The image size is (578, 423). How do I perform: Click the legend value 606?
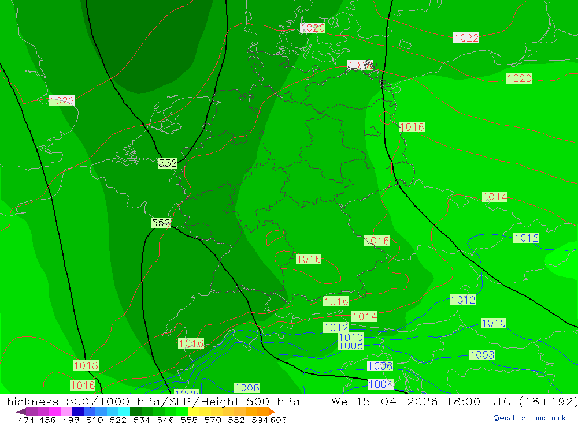click(278, 420)
